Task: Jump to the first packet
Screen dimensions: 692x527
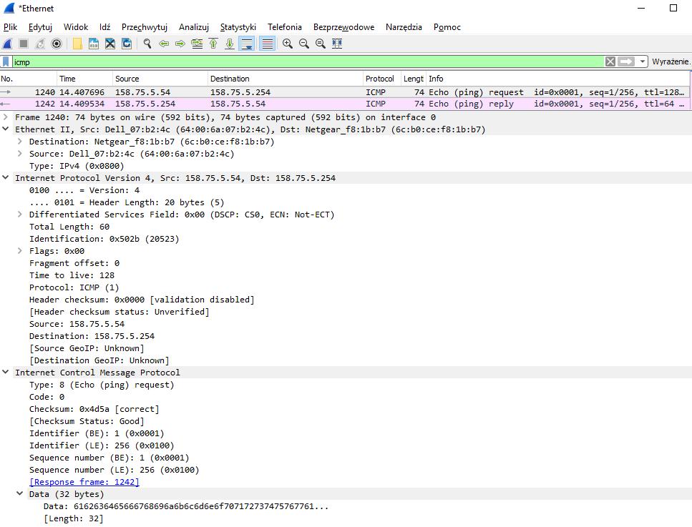Action: pyautogui.click(x=213, y=44)
